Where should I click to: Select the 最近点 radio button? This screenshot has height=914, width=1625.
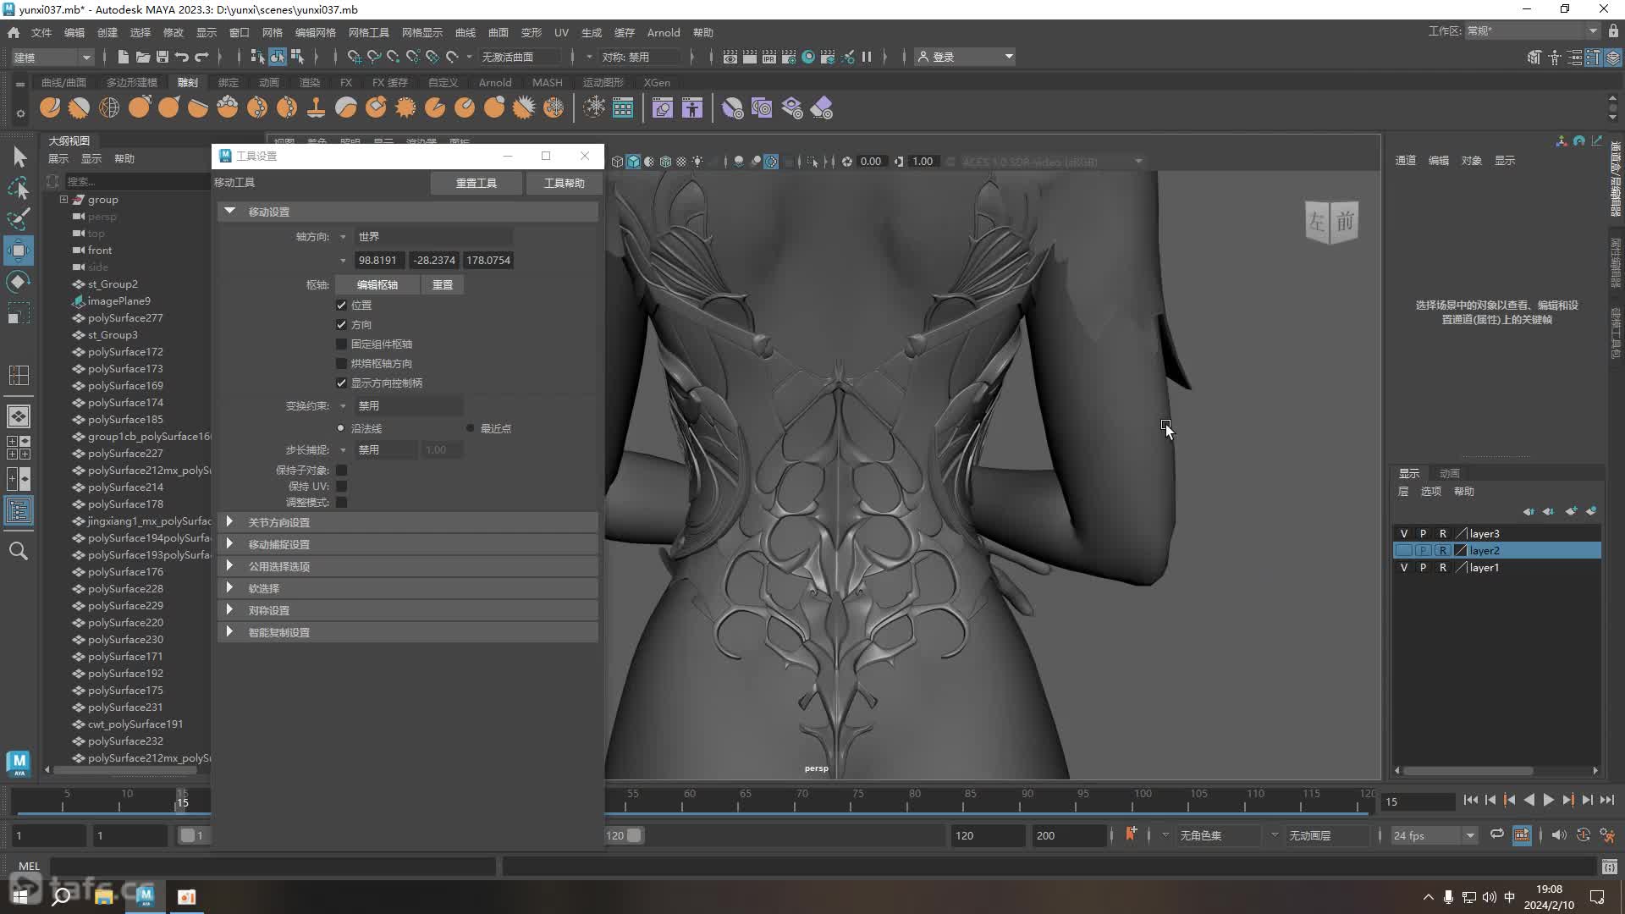pos(470,428)
